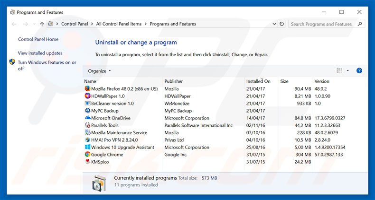Click the search magnifier icon
This screenshot has height=200, width=375.
click(360, 24)
